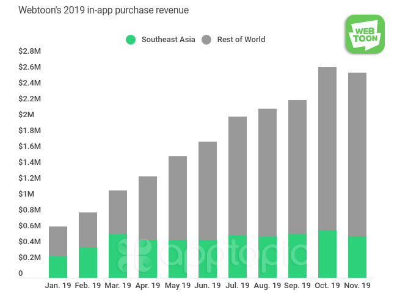
Task: Click the Jan. 19 gray Rest of World bar
Action: 58,241
